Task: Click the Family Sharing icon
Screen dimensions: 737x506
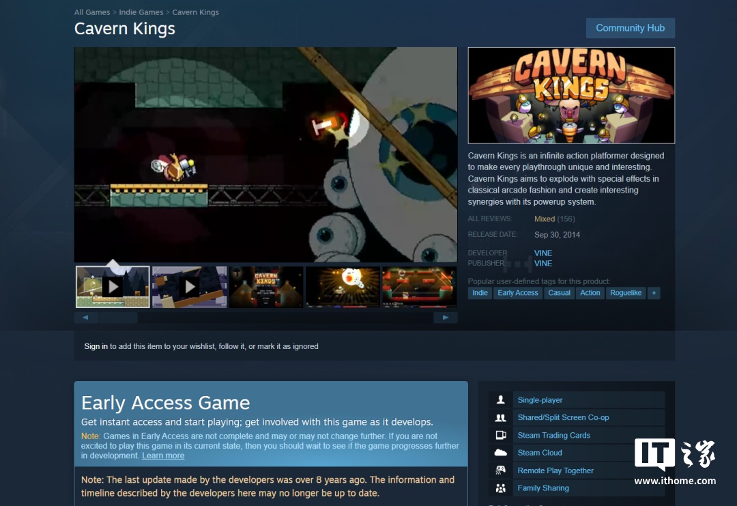Action: click(501, 488)
